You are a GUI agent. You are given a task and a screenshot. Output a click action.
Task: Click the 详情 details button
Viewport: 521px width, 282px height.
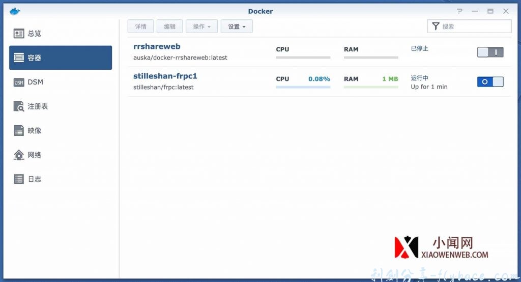coord(140,26)
